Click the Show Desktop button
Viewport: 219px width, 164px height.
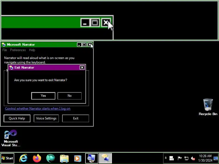coord(216,158)
